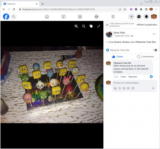This screenshot has width=160, height=149.
Task: Like the photo with J'aime button
Action: click(x=117, y=57)
